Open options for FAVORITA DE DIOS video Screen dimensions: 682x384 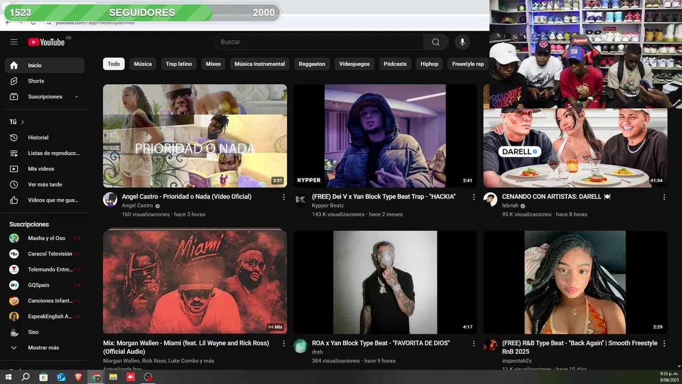pos(474,344)
